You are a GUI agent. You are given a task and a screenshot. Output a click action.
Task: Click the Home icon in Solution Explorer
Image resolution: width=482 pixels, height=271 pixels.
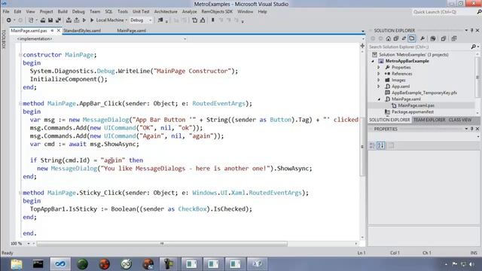tap(389, 38)
